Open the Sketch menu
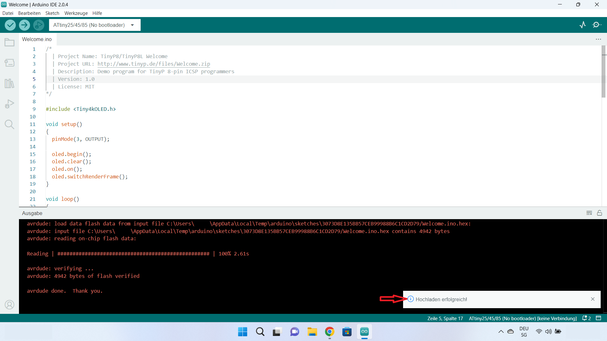The image size is (607, 341). [52, 13]
